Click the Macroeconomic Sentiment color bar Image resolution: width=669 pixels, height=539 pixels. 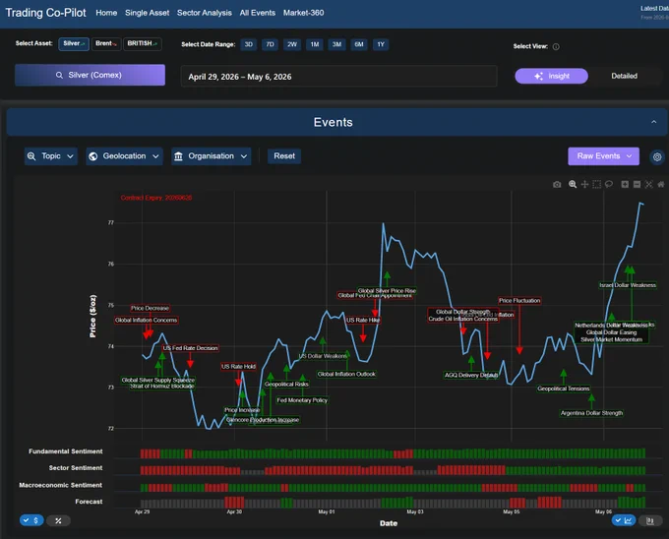pos(393,488)
